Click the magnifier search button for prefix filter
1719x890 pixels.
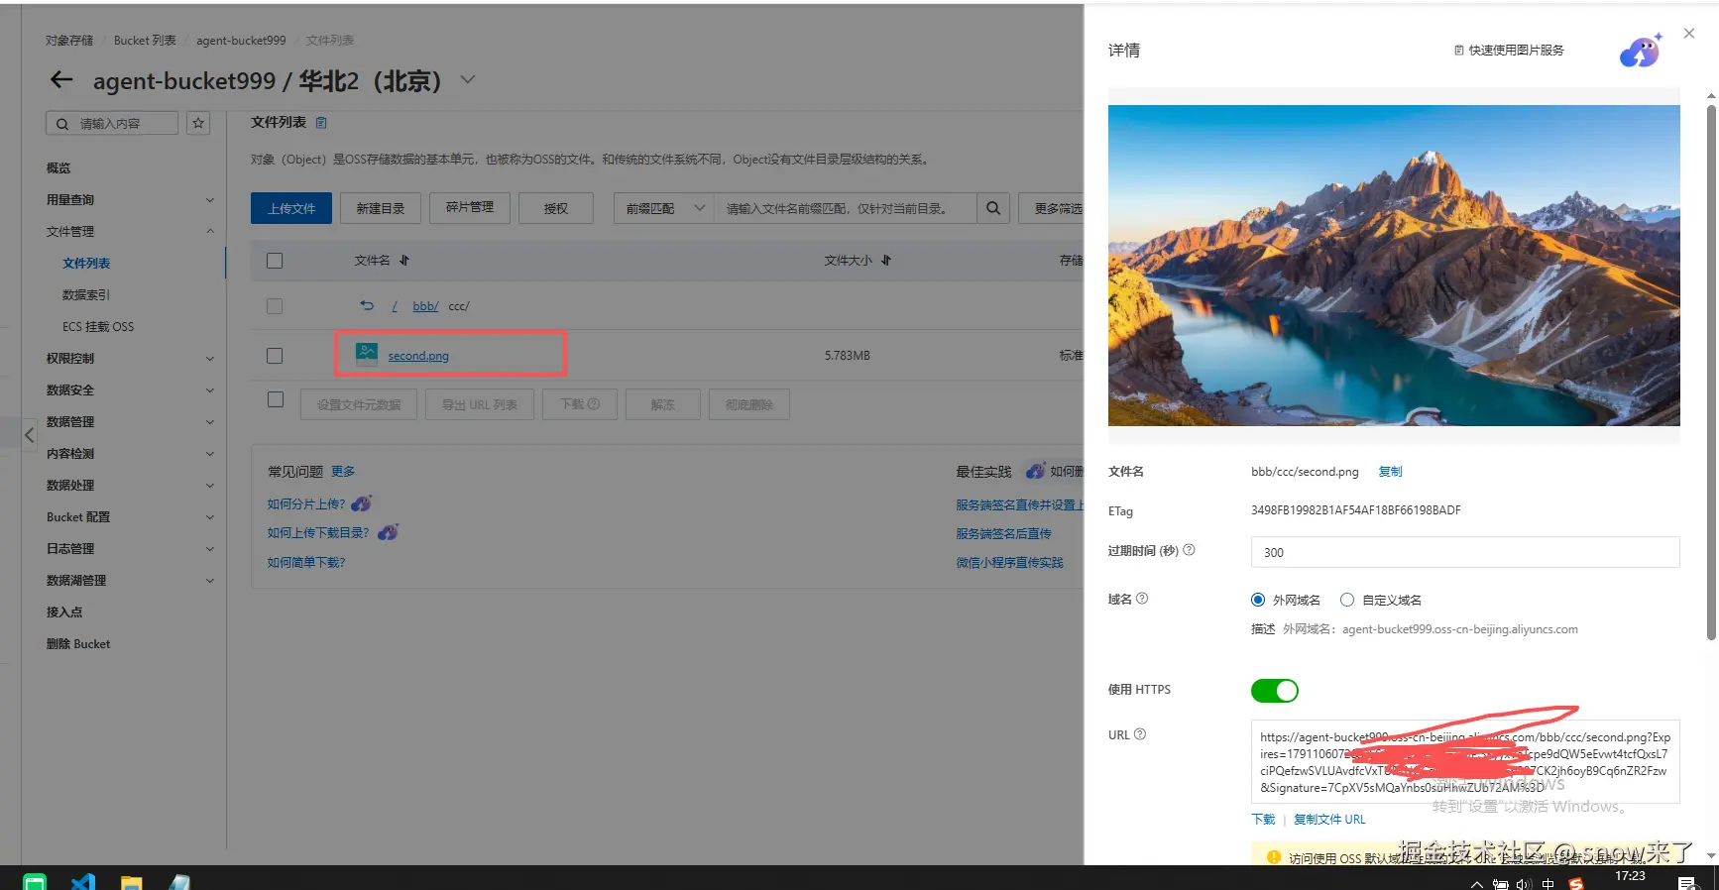pos(993,208)
